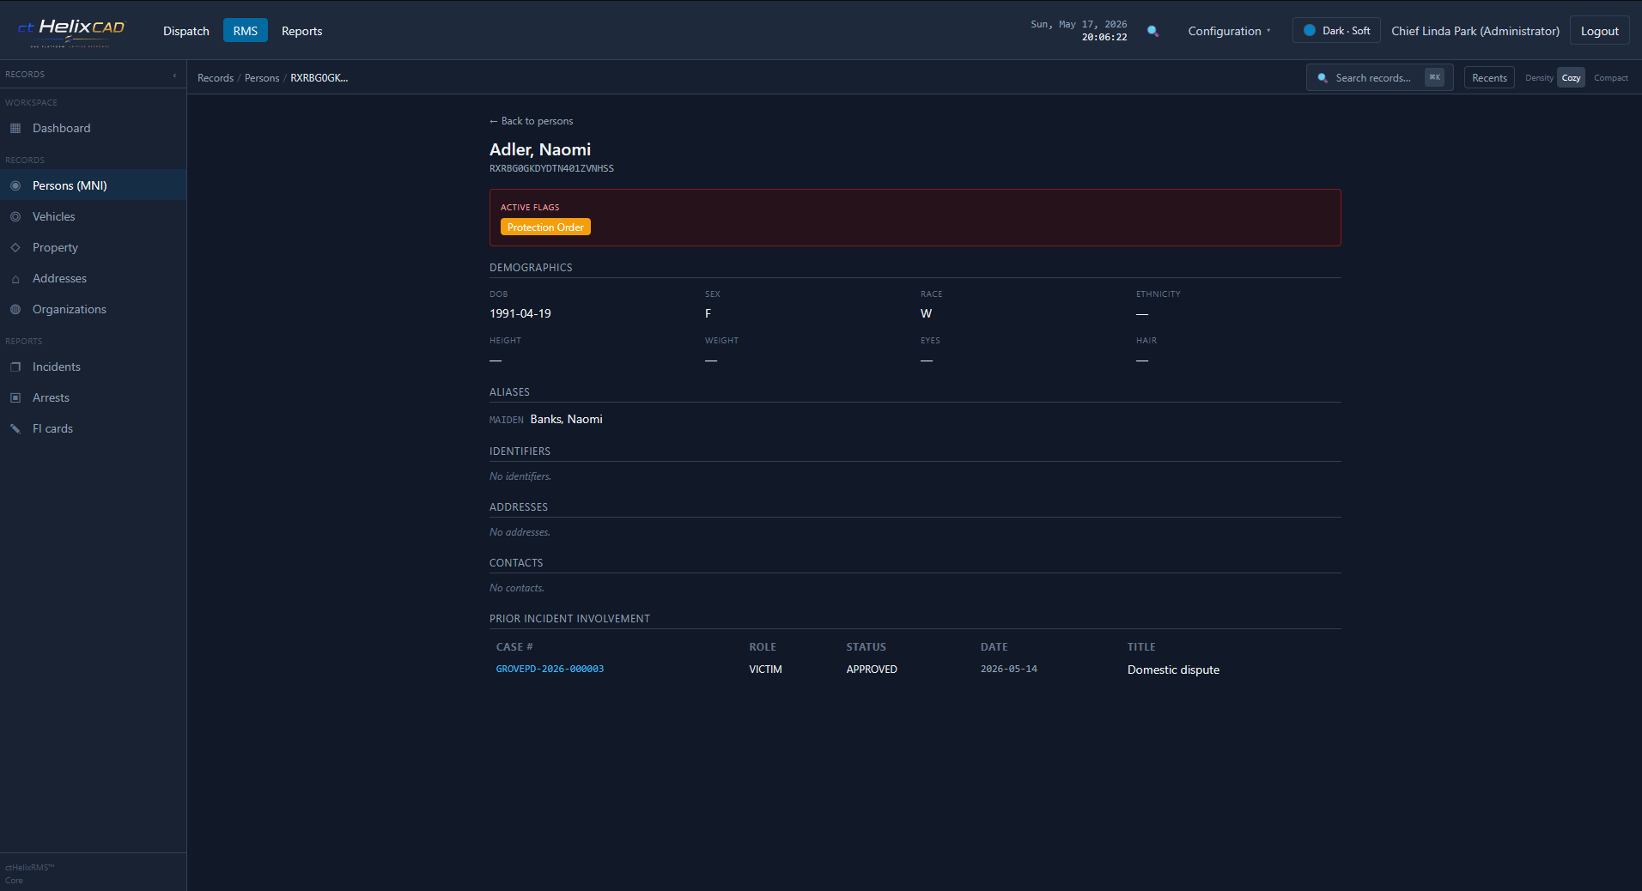Screen dimensions: 1642x891
Task: Click Persons breadcrumb link
Action: click(x=262, y=78)
